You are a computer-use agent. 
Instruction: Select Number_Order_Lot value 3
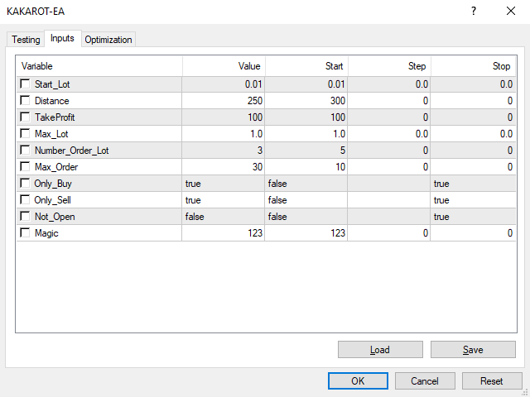[x=224, y=151]
